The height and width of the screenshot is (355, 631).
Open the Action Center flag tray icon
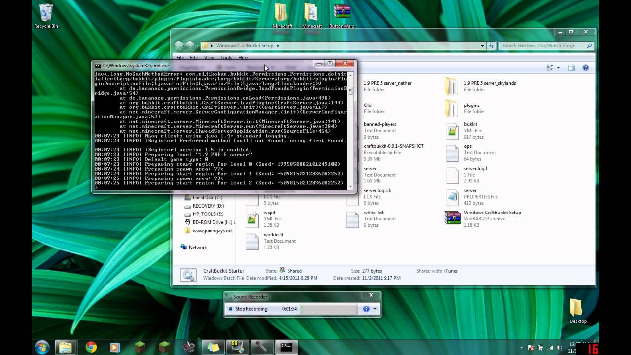pos(532,348)
